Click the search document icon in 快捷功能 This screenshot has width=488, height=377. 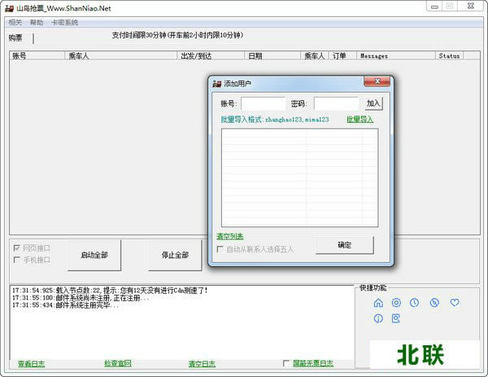pos(396,318)
